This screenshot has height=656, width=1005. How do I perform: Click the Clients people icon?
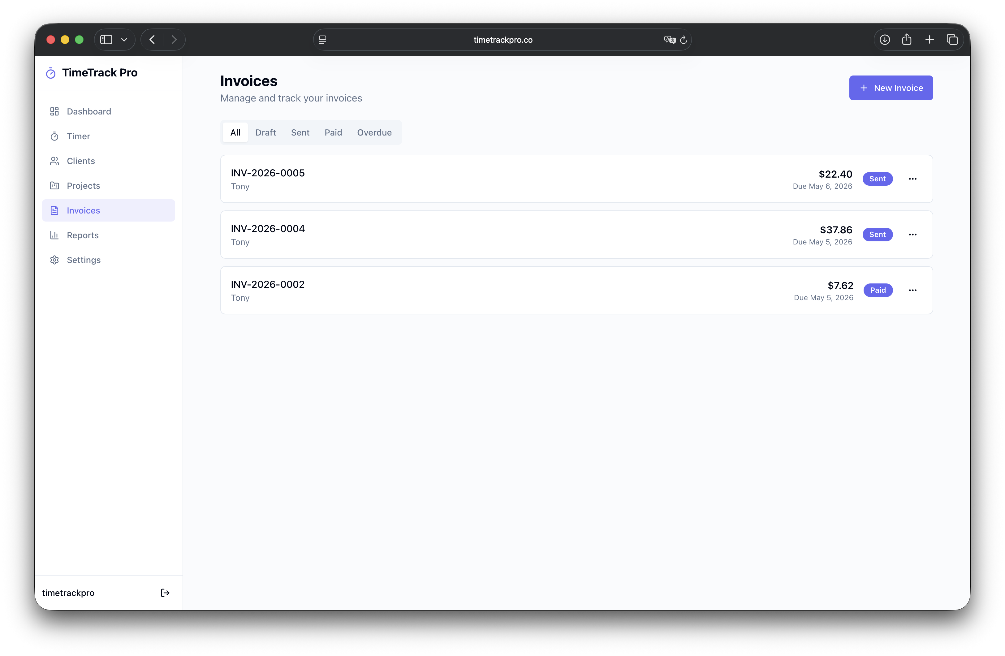[54, 161]
